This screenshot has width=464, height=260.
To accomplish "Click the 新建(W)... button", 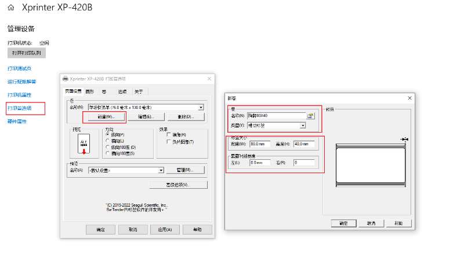I will [106, 117].
